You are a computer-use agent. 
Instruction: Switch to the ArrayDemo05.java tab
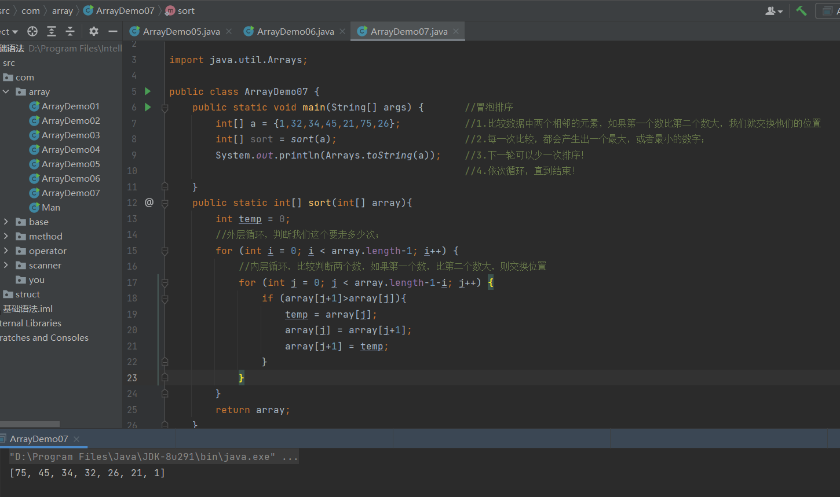181,31
